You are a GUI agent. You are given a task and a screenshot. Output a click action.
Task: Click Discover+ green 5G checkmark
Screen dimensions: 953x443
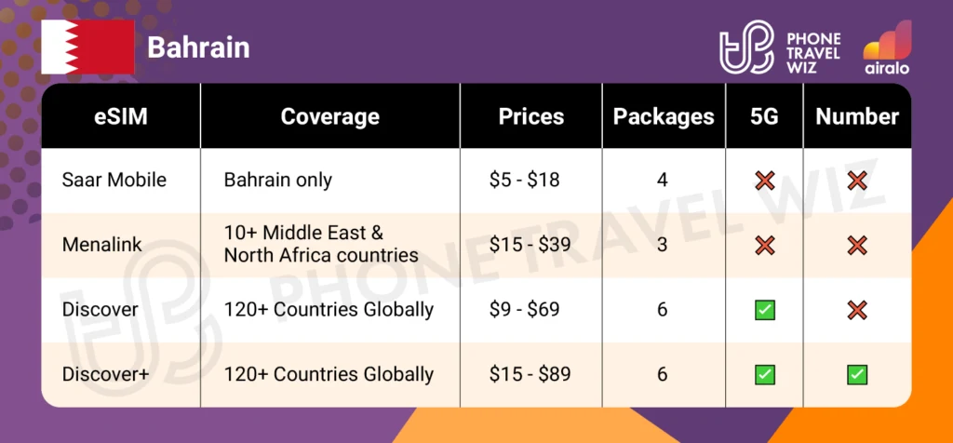coord(765,375)
